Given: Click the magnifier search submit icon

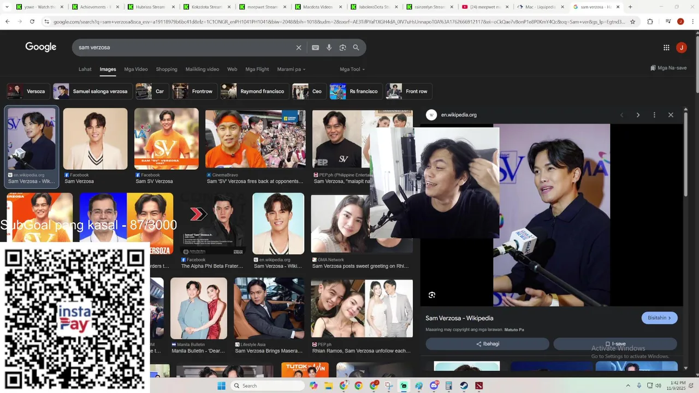Looking at the screenshot, I should click(356, 47).
